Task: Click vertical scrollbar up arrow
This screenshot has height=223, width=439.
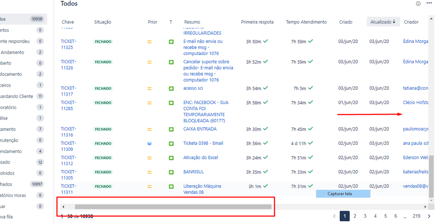Action: (432, 18)
